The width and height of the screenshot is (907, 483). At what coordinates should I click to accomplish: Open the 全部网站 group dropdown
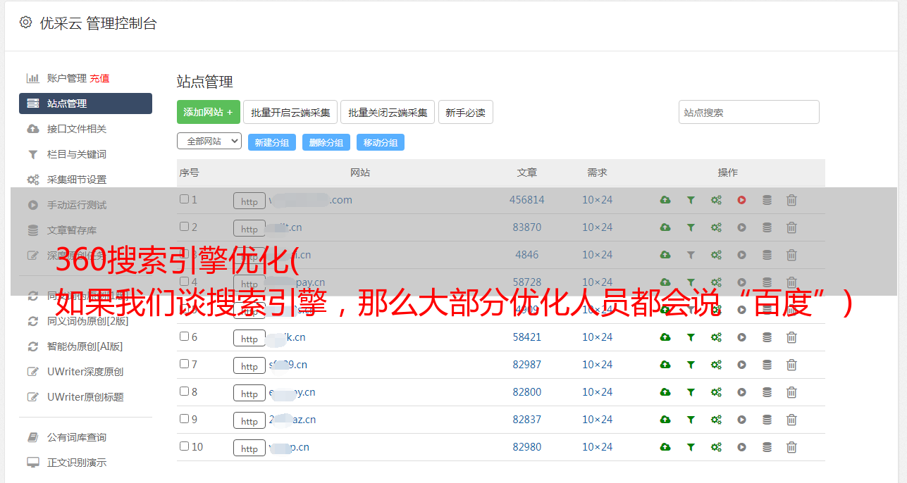pos(209,141)
